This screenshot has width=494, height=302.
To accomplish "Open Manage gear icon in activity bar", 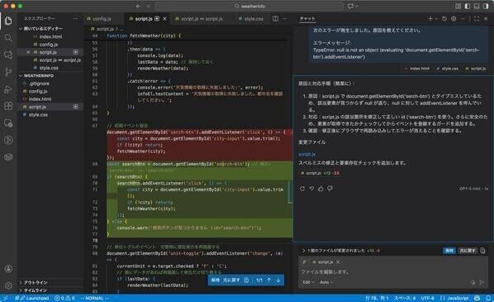I will [x=8, y=285].
